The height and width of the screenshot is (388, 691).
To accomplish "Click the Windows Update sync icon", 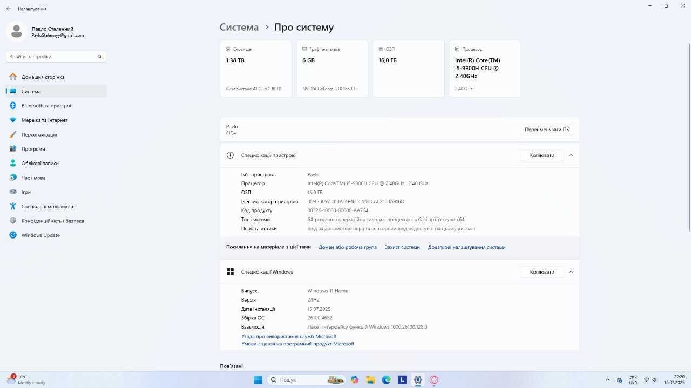I will click(x=13, y=235).
